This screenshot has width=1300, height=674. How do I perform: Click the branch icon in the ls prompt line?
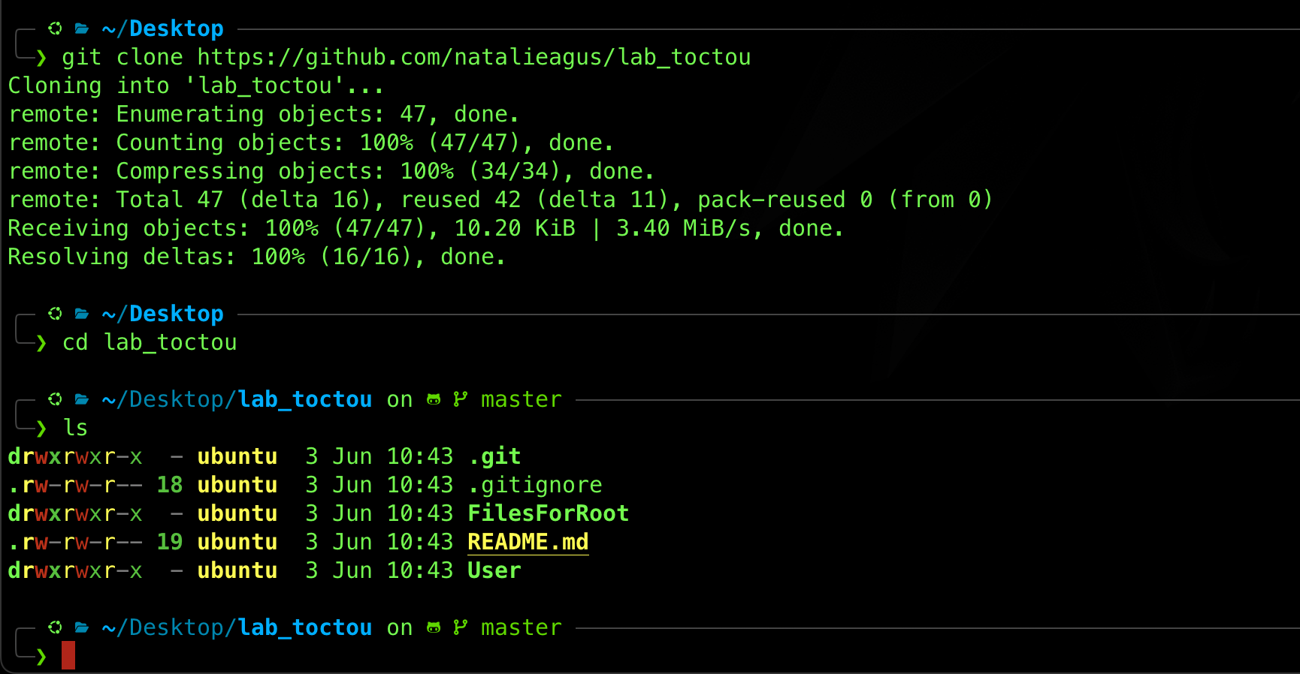coord(460,399)
